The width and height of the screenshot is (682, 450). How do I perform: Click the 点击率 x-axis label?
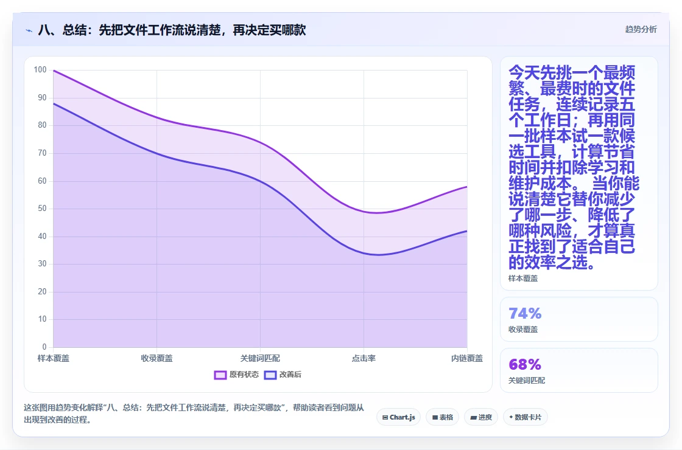pyautogui.click(x=364, y=358)
